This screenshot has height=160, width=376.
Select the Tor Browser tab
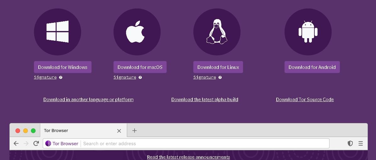[83, 130]
